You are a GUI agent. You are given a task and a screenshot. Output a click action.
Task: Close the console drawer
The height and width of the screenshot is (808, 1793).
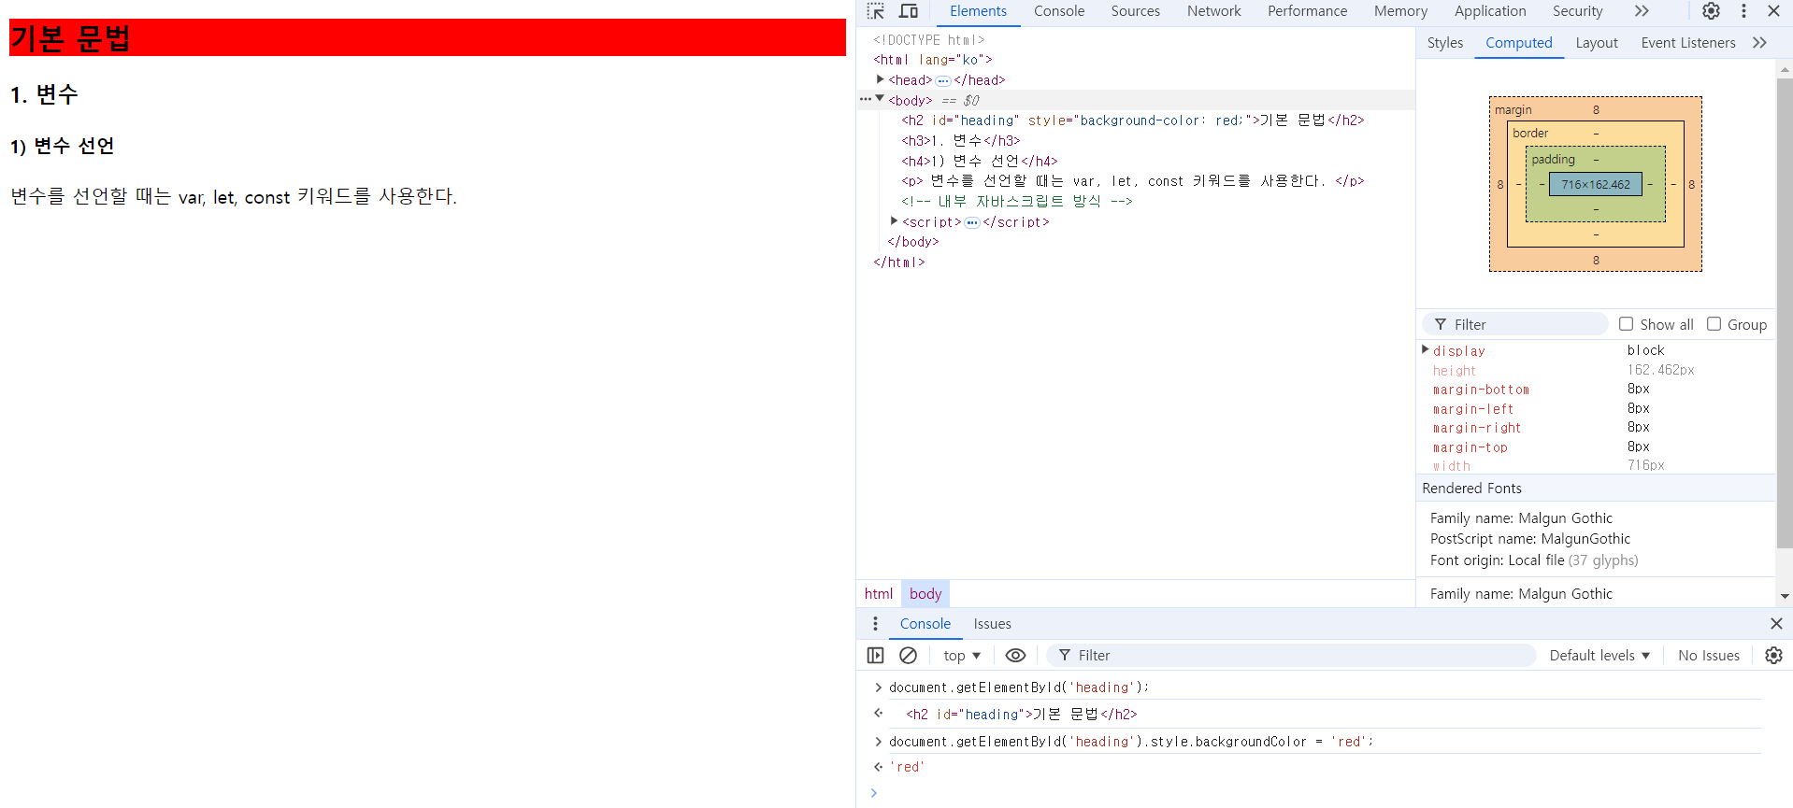click(x=1776, y=624)
